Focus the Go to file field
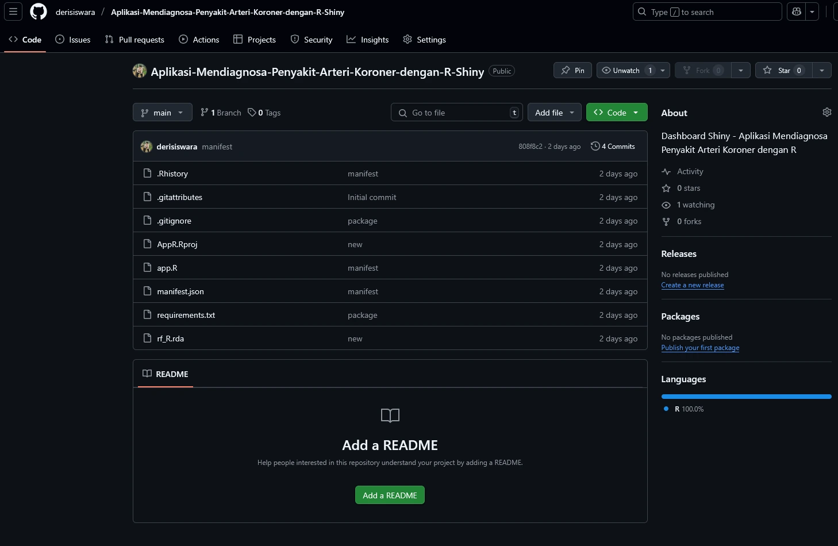 pyautogui.click(x=457, y=113)
